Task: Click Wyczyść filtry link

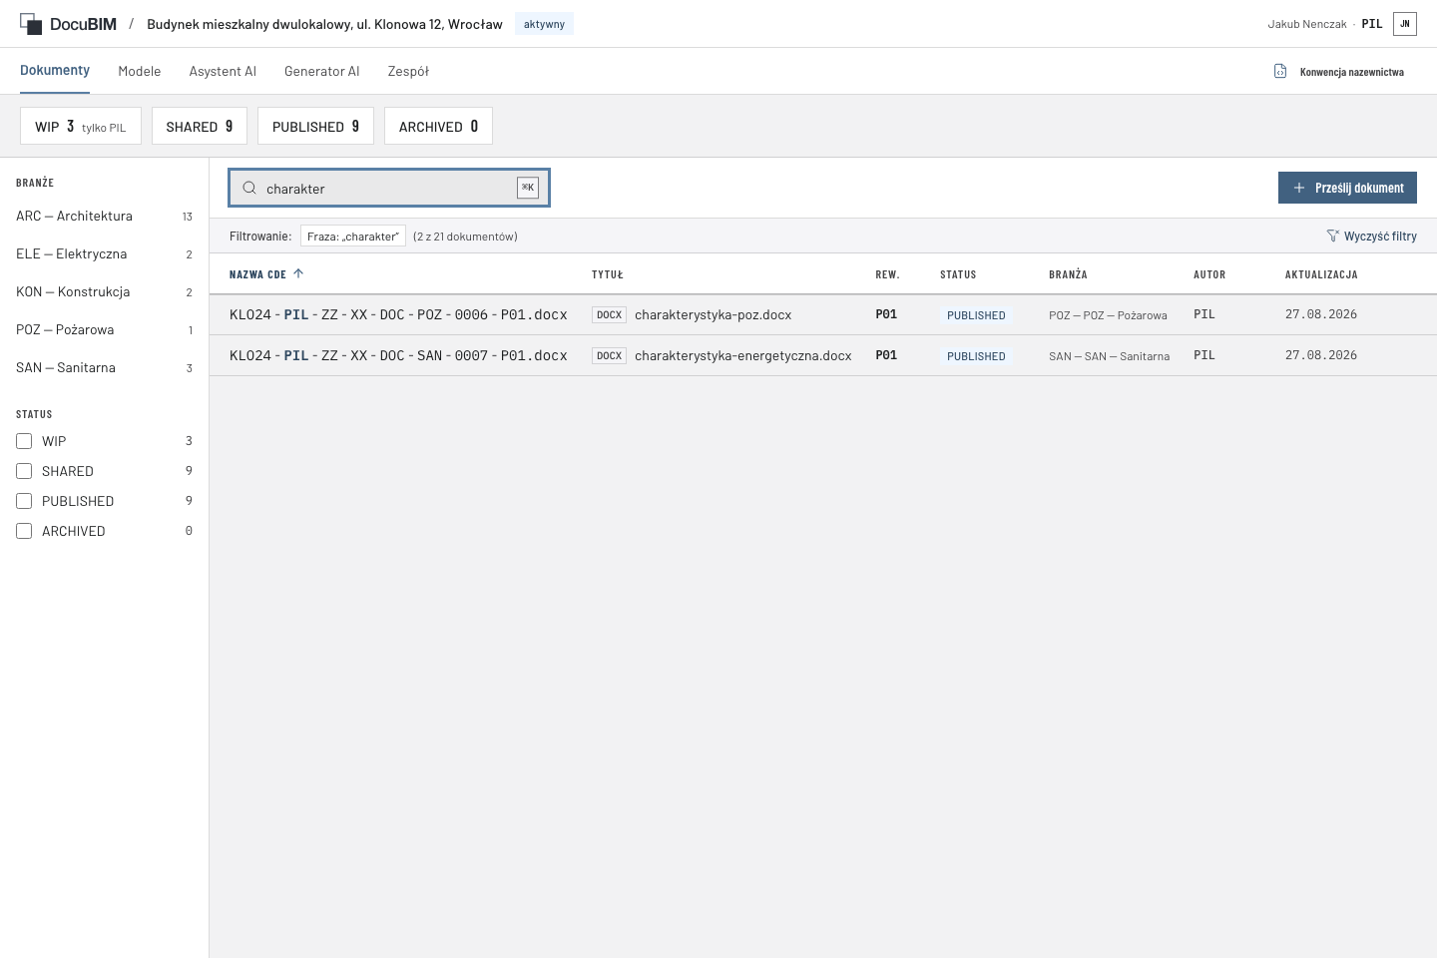Action: click(1371, 237)
